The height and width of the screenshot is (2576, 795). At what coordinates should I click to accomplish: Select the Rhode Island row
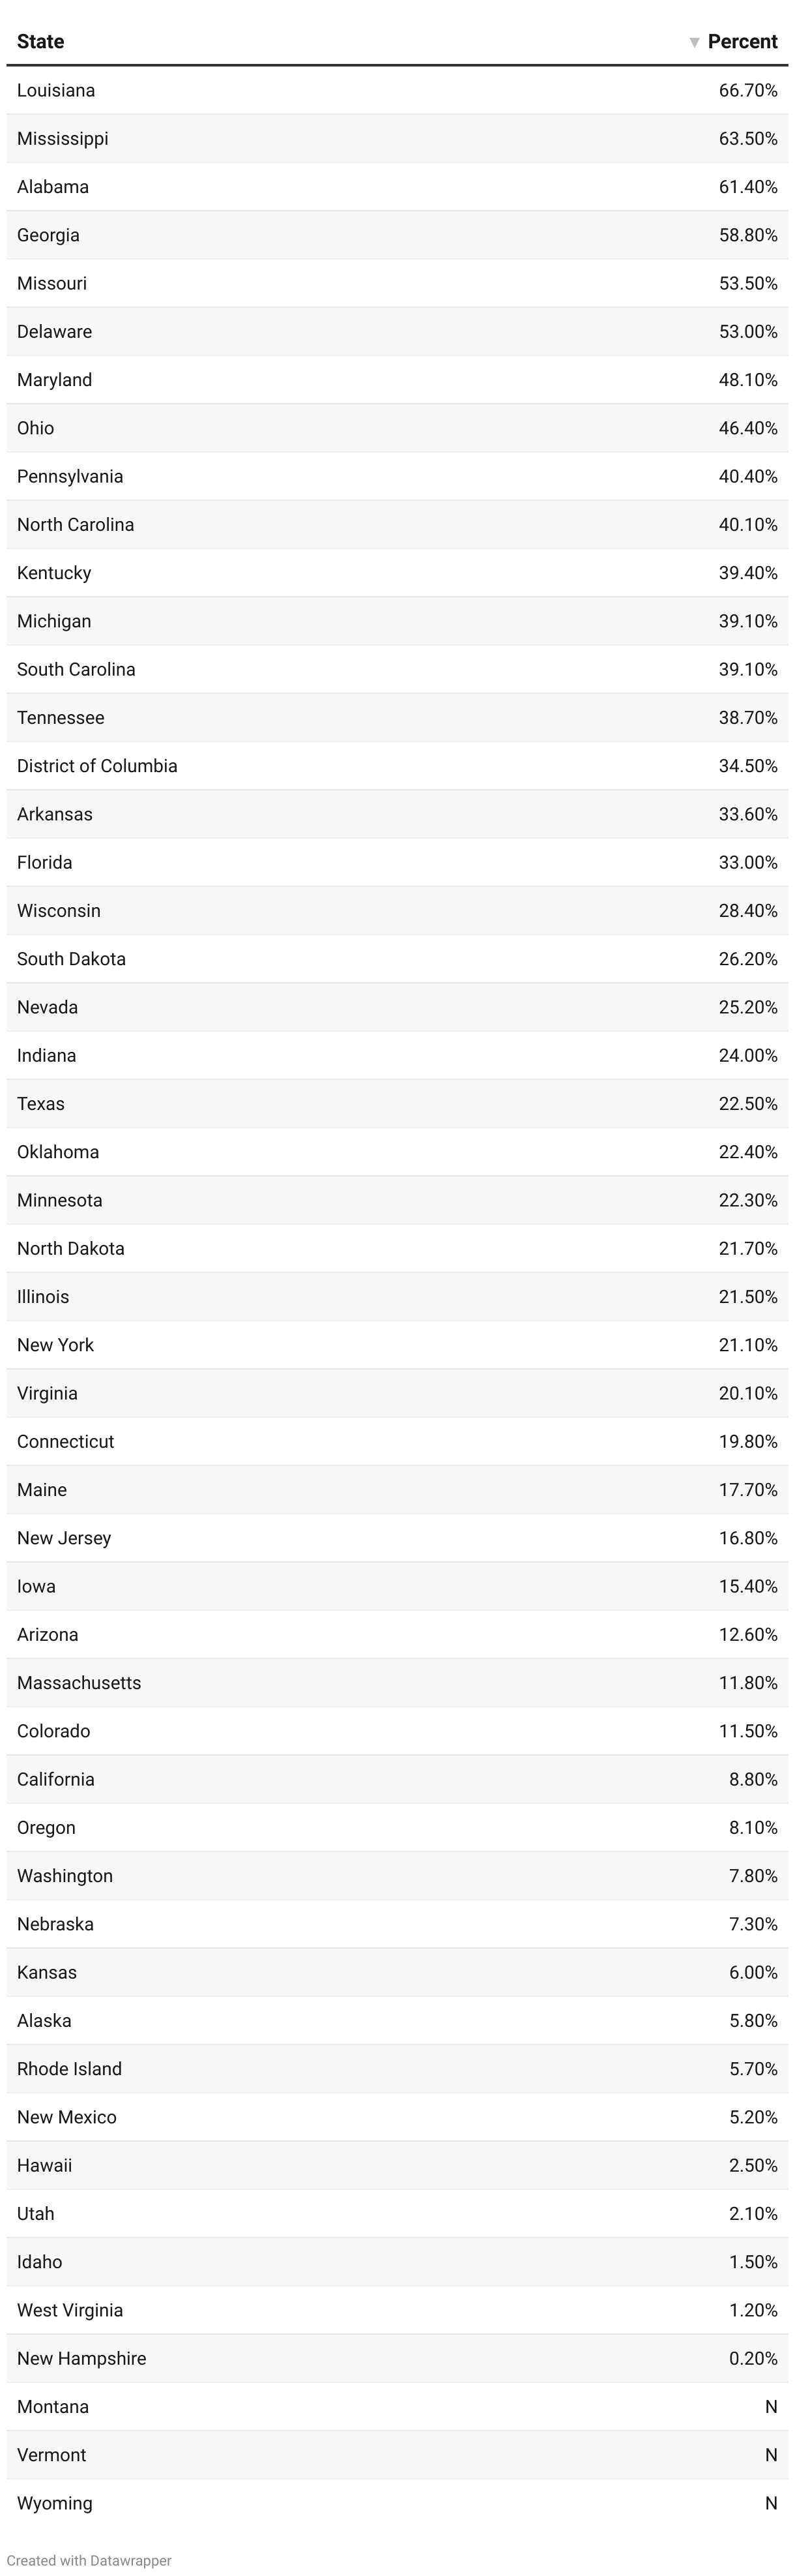(397, 2069)
